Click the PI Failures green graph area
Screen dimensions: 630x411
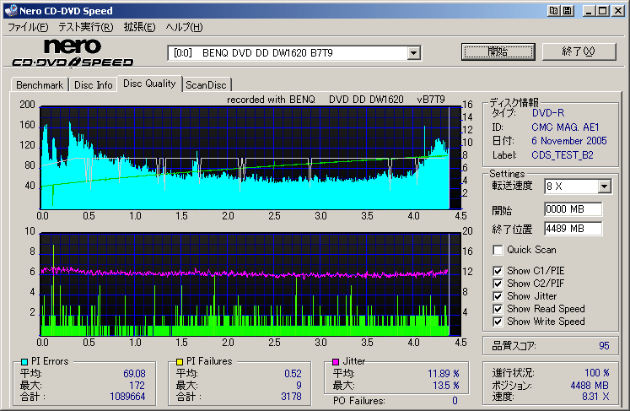pos(250,284)
